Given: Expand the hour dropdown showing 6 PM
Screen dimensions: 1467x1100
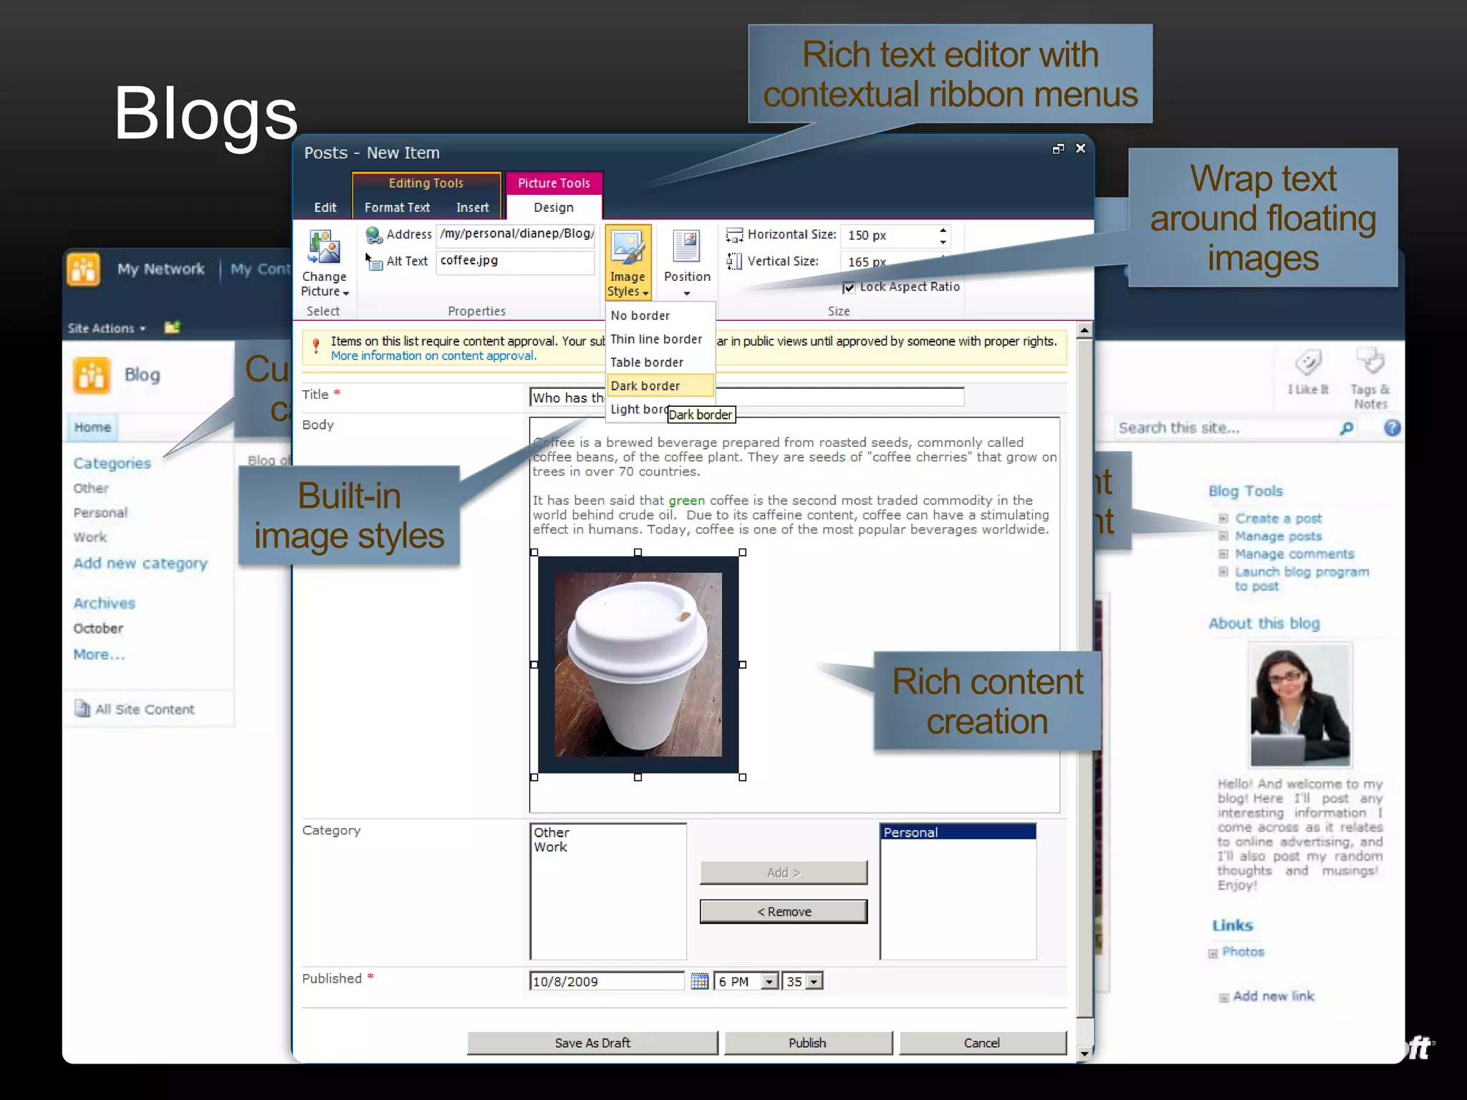Looking at the screenshot, I should pos(769,982).
